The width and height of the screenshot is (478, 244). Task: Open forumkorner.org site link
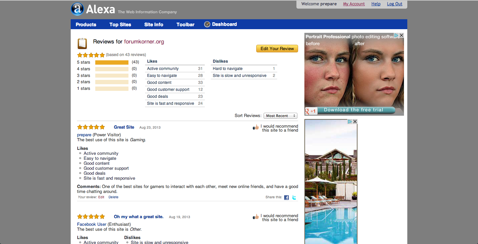[144, 42]
